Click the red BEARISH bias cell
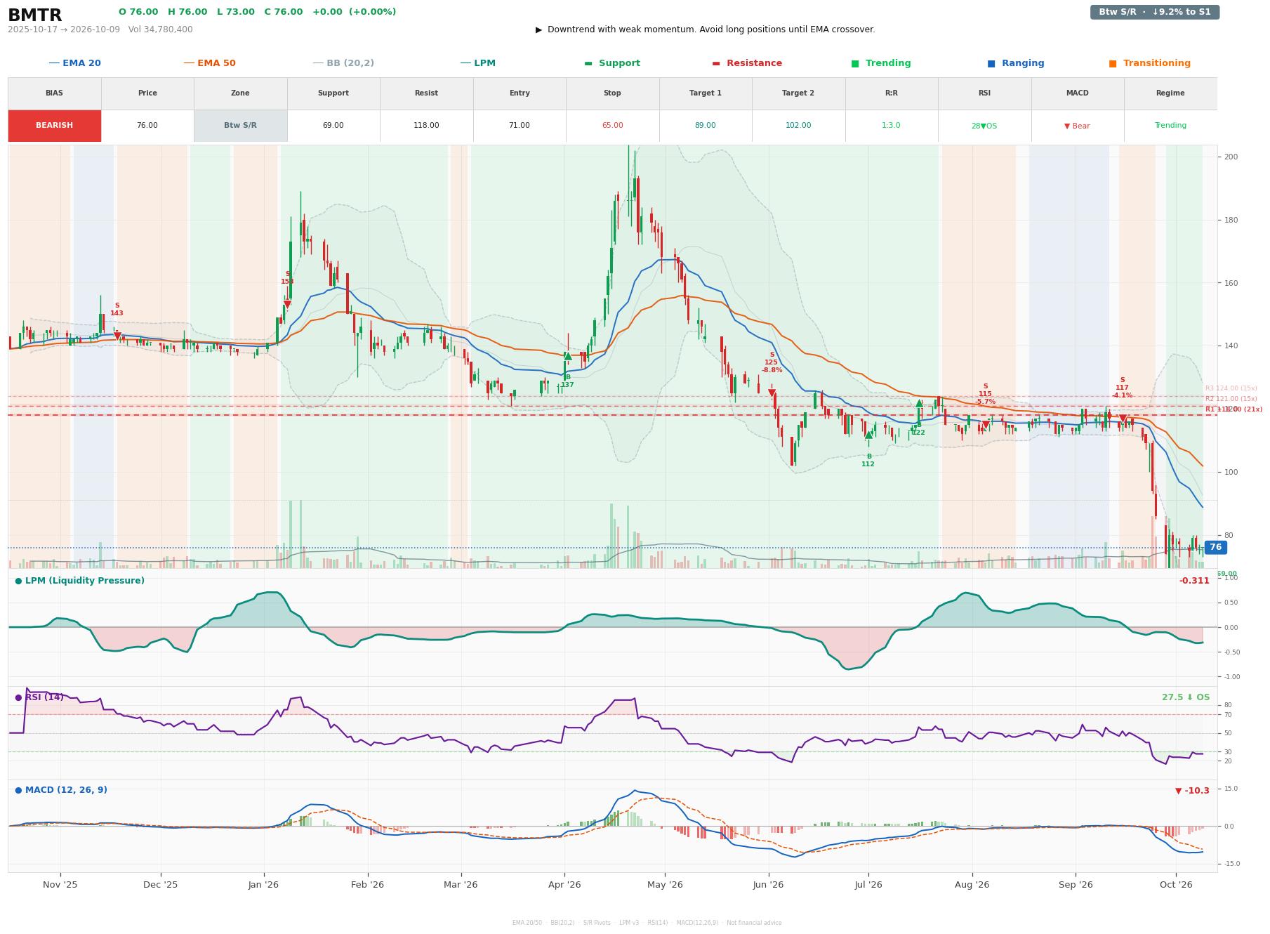Viewport: 1270px width, 934px height. tap(55, 126)
